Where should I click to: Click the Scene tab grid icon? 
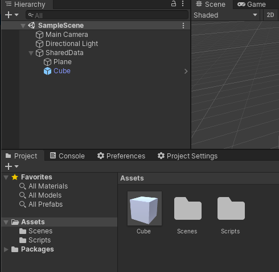pyautogui.click(x=199, y=4)
